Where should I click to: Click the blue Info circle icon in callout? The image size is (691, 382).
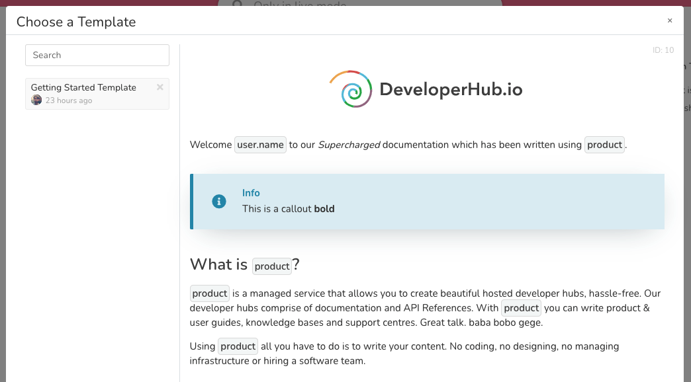pos(219,202)
